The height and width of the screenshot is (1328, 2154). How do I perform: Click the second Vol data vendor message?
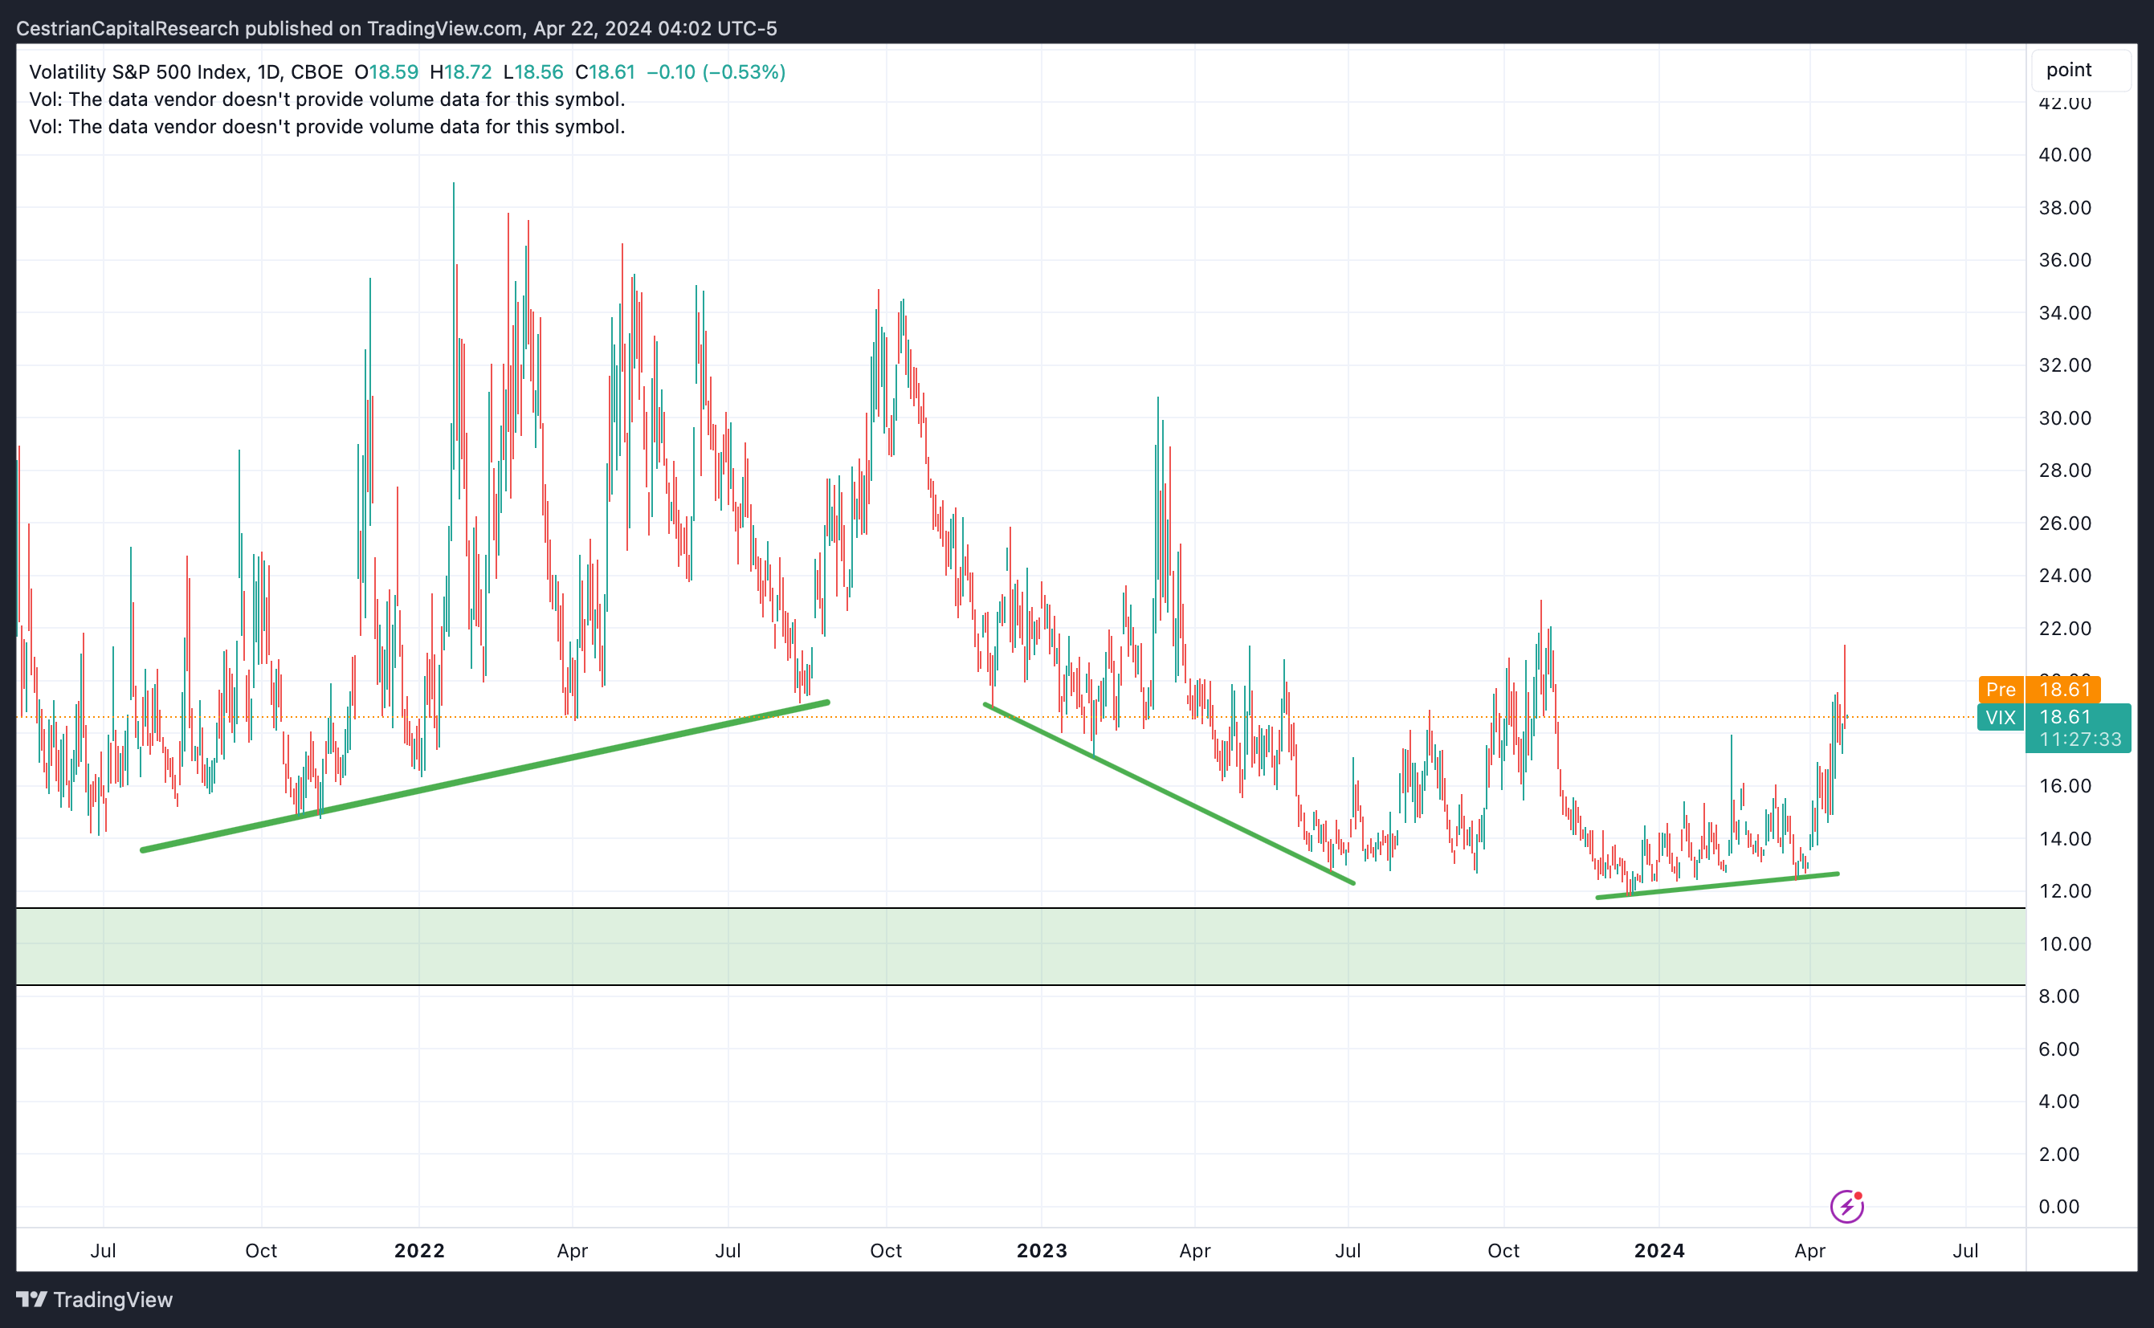[327, 127]
